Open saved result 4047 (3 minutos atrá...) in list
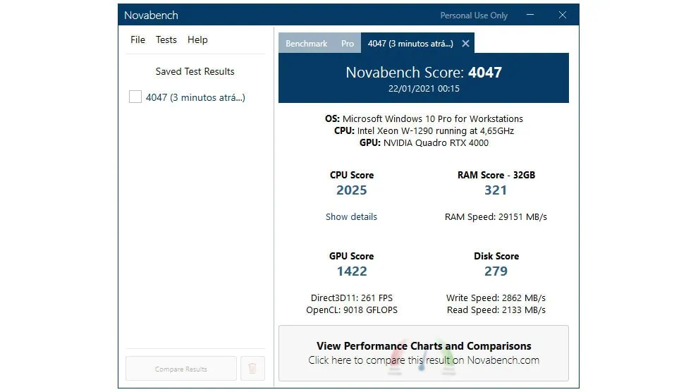698x392 pixels. tap(195, 97)
